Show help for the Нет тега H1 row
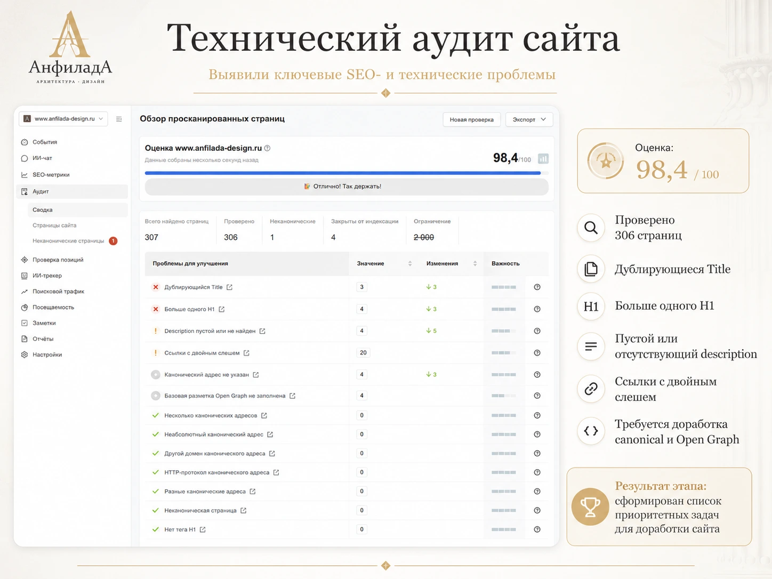Screen dimensions: 772x579 point(537,529)
